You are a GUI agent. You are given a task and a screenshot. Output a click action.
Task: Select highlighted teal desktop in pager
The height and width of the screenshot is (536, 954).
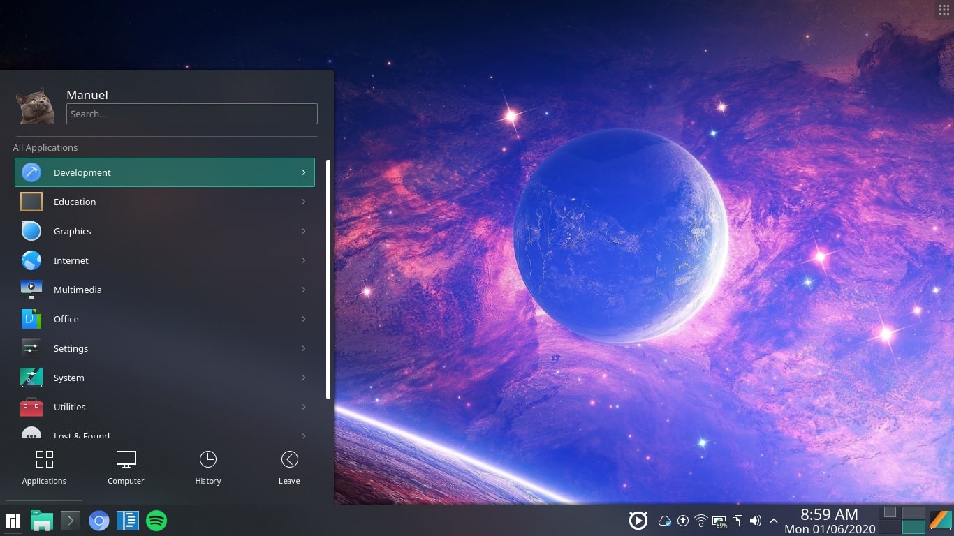[913, 527]
